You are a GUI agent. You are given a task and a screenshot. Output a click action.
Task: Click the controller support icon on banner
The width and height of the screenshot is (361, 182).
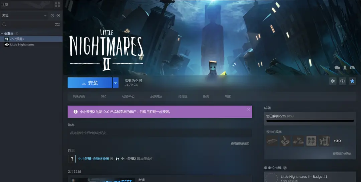click(x=352, y=68)
